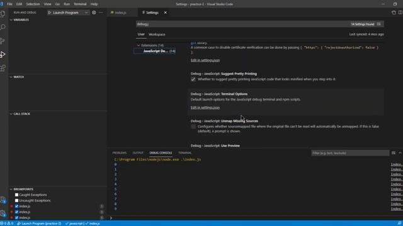Click the first Edit in settings.json link
The width and height of the screenshot is (403, 226).
[x=205, y=60]
